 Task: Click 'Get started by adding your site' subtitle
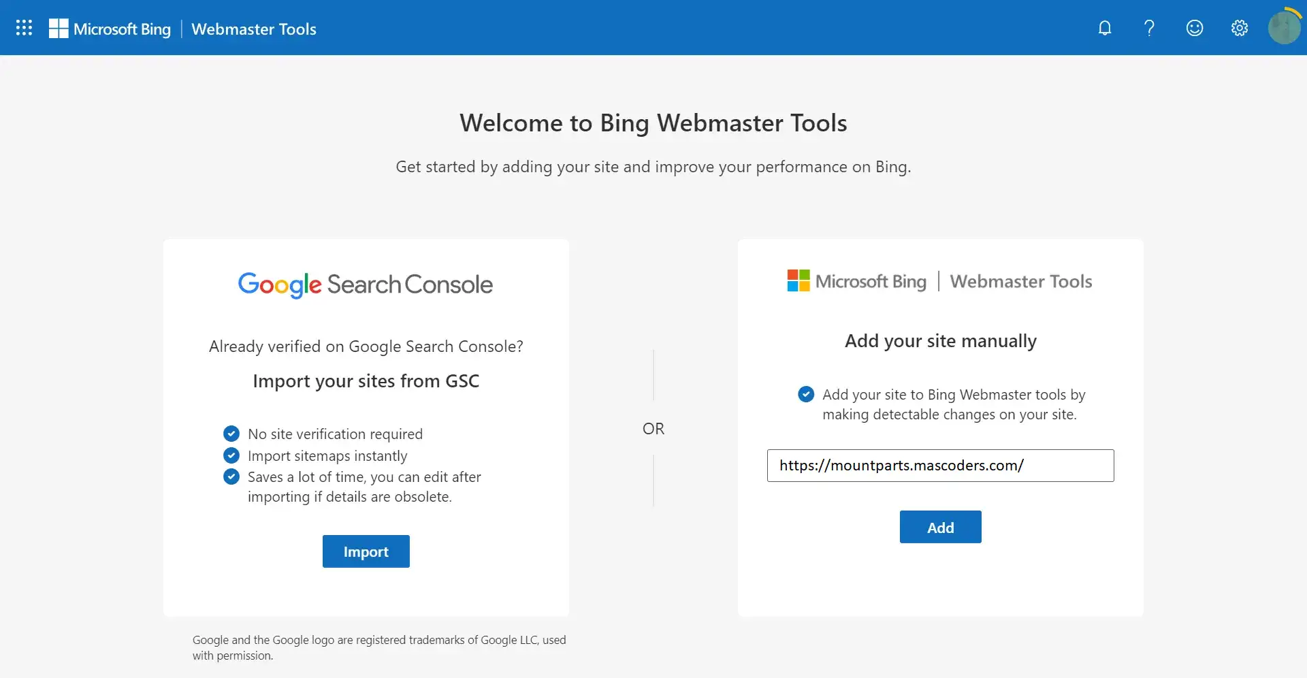click(x=653, y=167)
